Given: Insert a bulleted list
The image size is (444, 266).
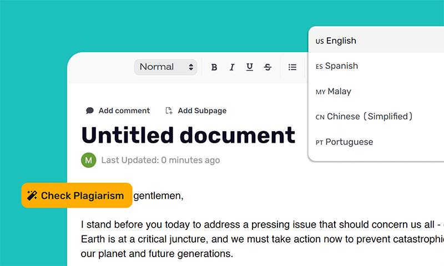Looking at the screenshot, I should click(x=292, y=67).
